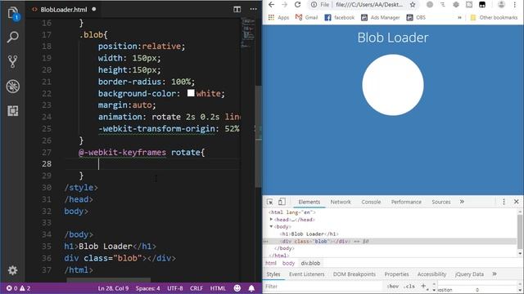Screen dimensions: 524x294
Task: Collapse the body element in DOM tree
Action: 271,227
